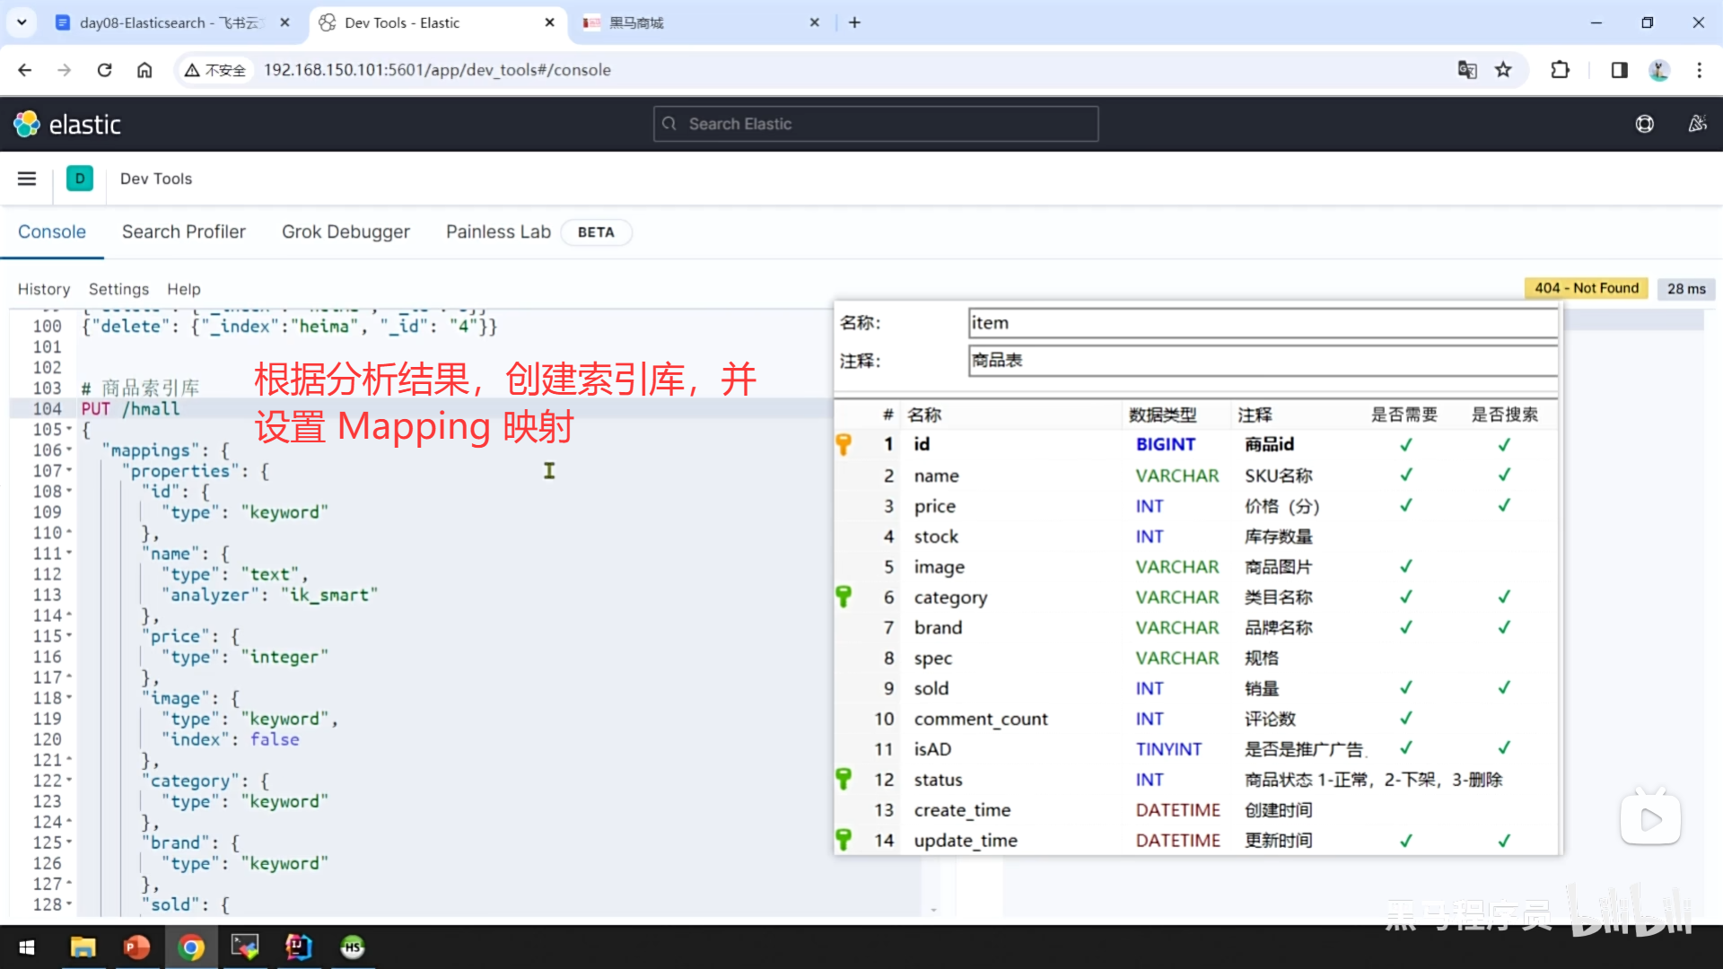Click the video play overlay button
This screenshot has height=969, width=1723.
tap(1650, 818)
